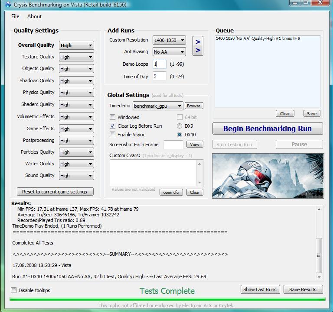333x312 pixels.
Task: Select queue entry '1400 1050 No AA'
Action: pos(258,39)
